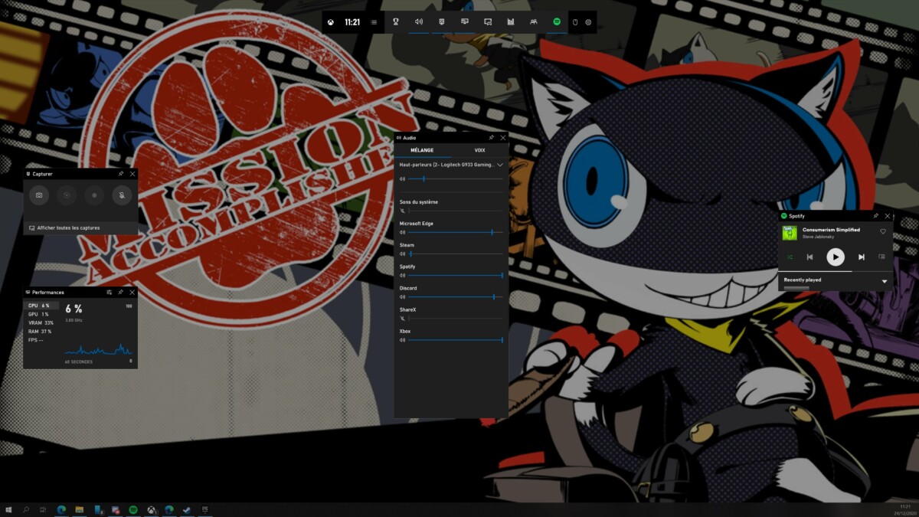This screenshot has width=919, height=517.
Task: Expand the Haut-parleurs output device dropdown
Action: (500, 165)
